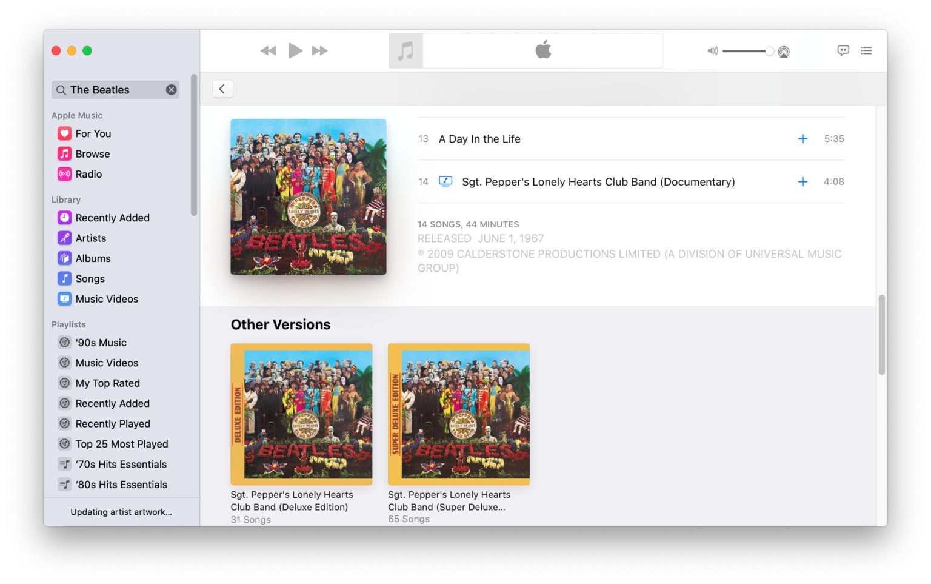Open the Up Next queue list

click(x=866, y=51)
